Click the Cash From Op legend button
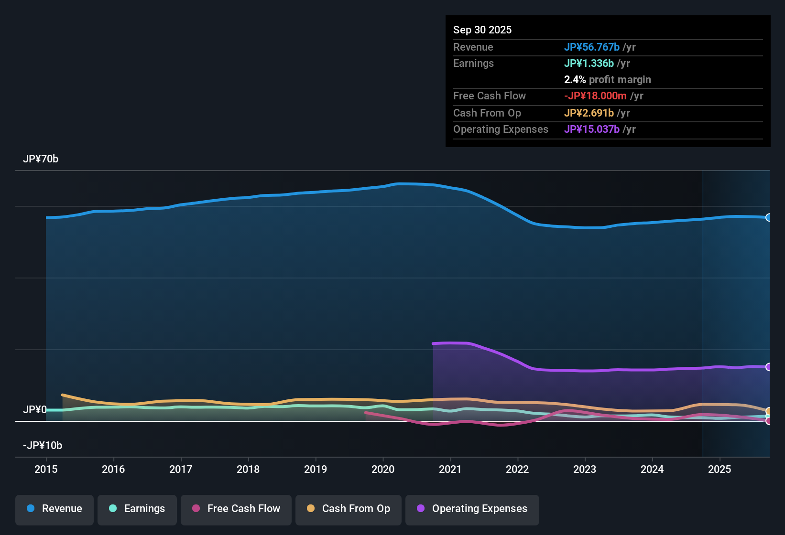 (348, 509)
